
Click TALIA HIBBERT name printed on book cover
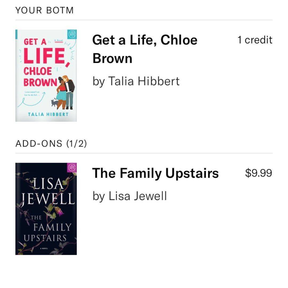[x=48, y=114]
